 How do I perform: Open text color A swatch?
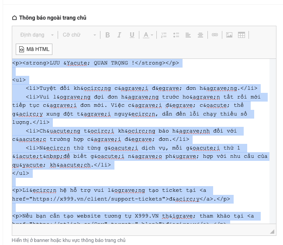(x=145, y=35)
